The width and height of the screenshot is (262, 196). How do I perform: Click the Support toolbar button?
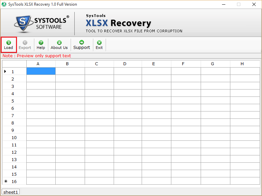tap(82, 45)
